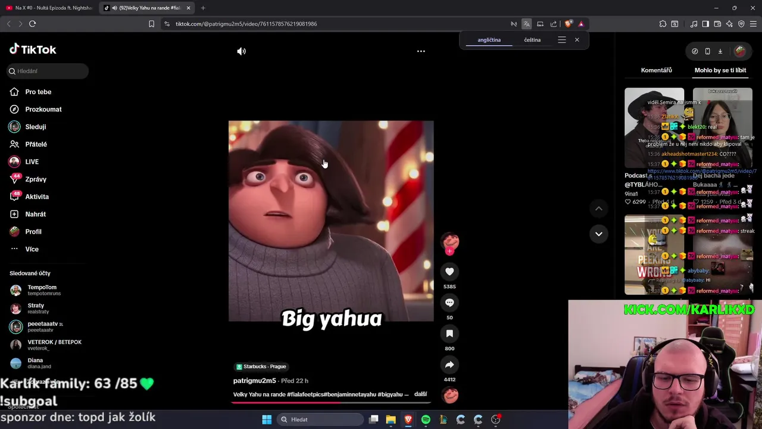Screen dimensions: 762x429
Task: Select angličtina in translate popup
Action: click(x=489, y=40)
